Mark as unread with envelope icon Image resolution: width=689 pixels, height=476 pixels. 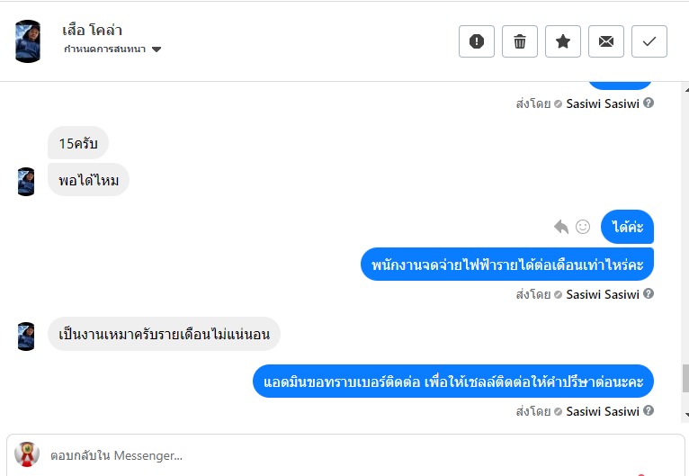[606, 41]
